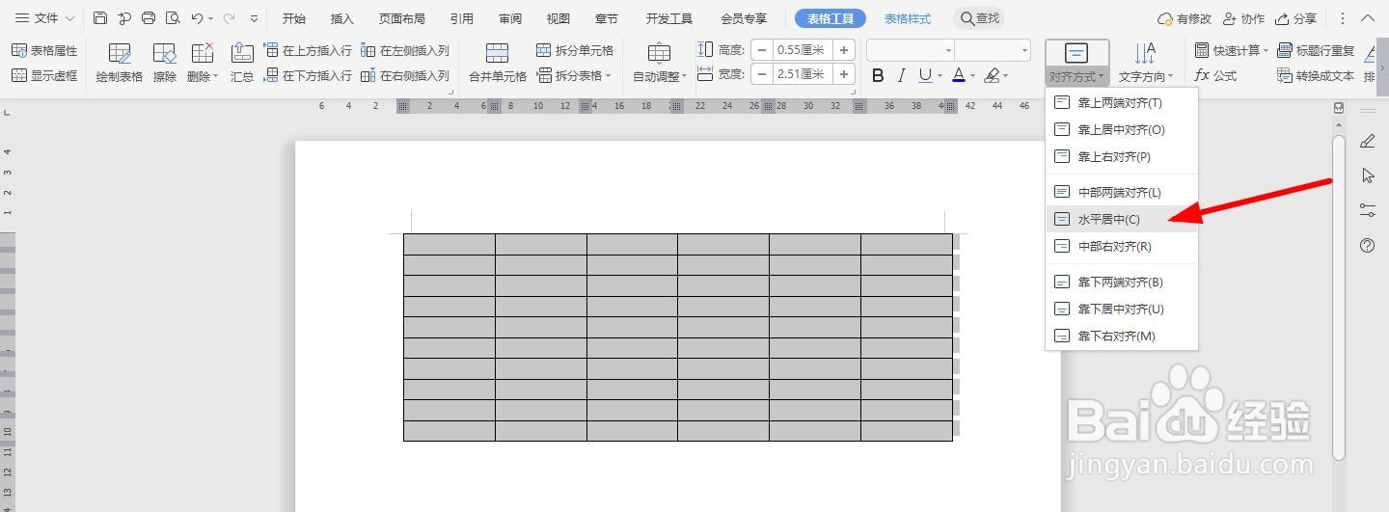Click the 对齐方式 alignment button
1389x512 pixels.
click(x=1077, y=63)
